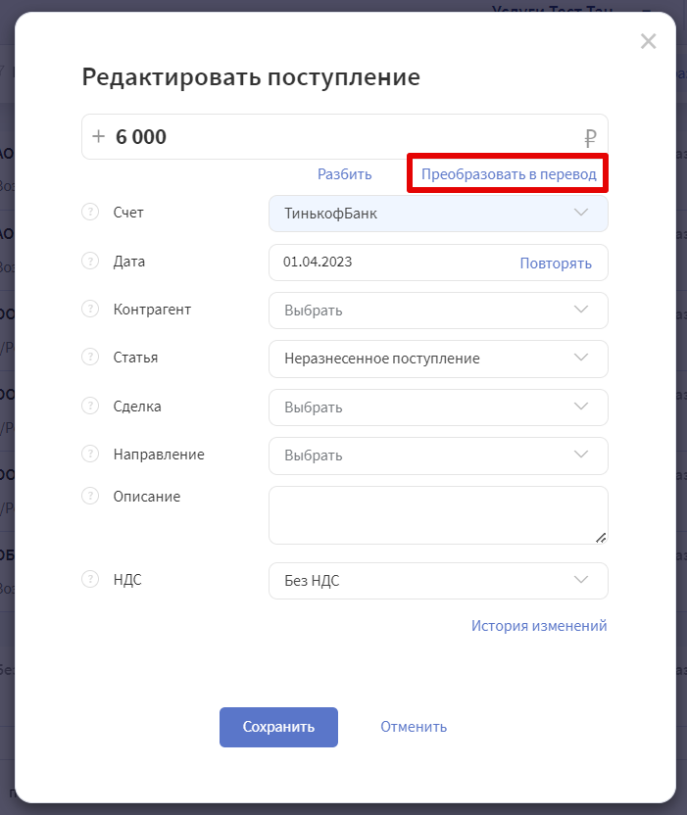Viewport: 687px width, 815px height.
Task: Open the НДС dropdown showing Без НДС
Action: (x=438, y=581)
